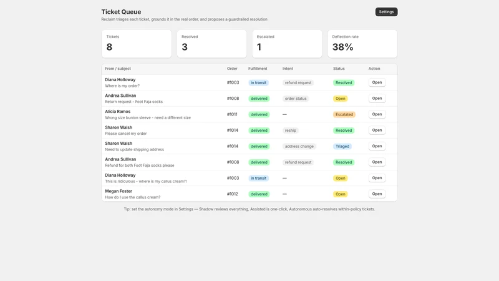Click order number #1012
The width and height of the screenshot is (499, 281).
pyautogui.click(x=232, y=194)
